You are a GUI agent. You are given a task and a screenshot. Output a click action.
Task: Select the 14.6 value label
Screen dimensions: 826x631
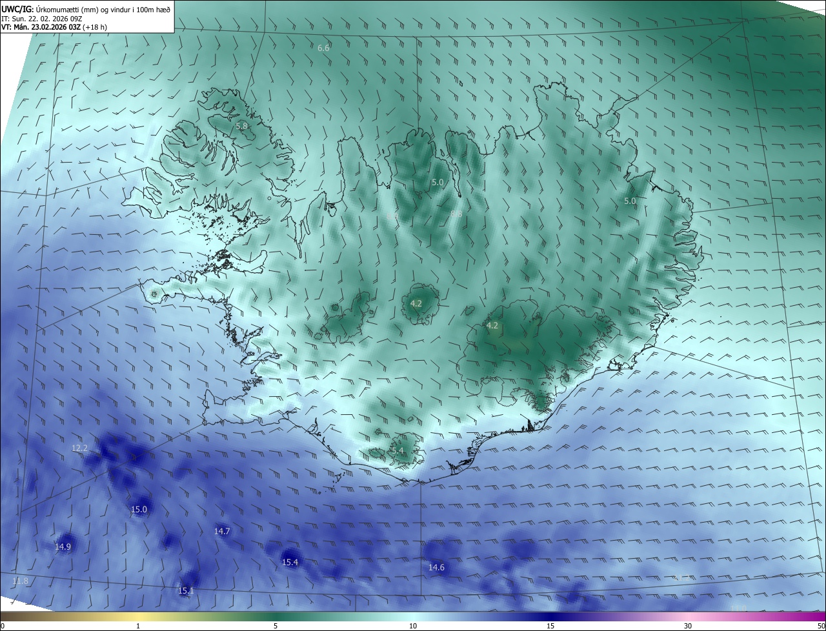tap(436, 567)
